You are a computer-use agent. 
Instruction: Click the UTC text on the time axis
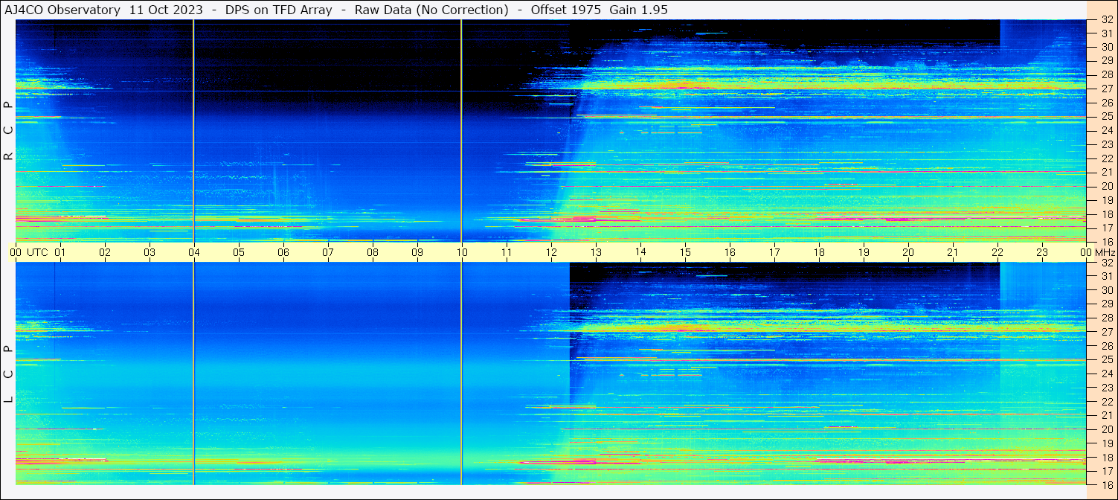[38, 252]
